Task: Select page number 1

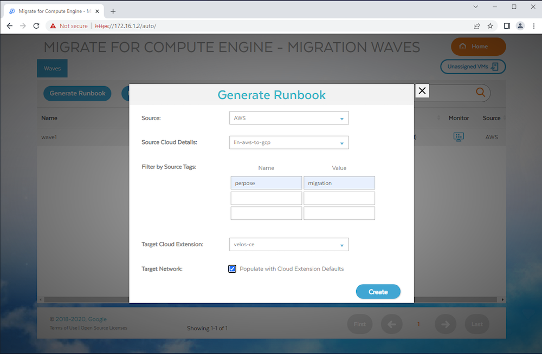Action: (x=418, y=324)
